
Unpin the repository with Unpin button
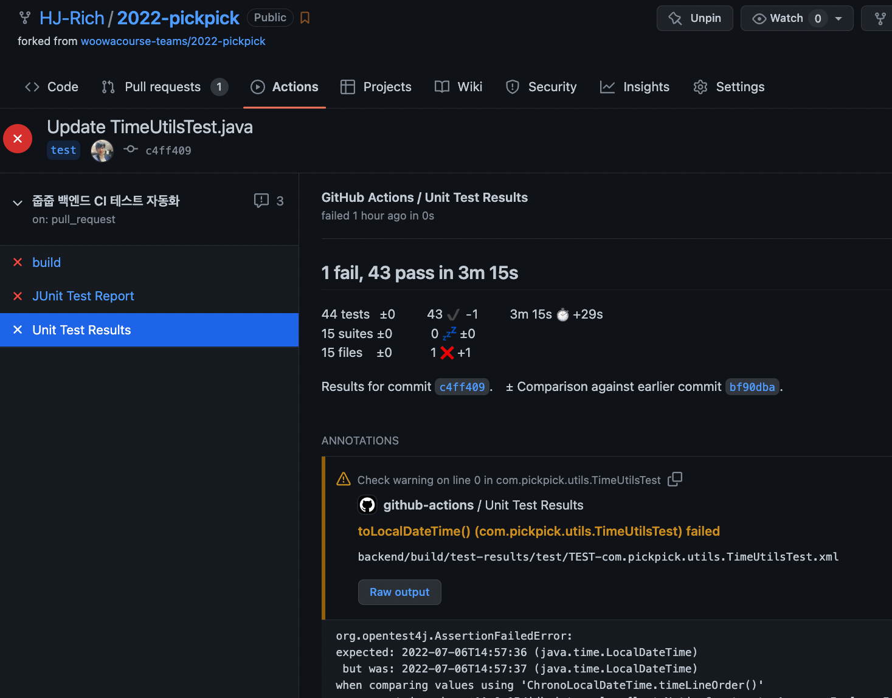(x=695, y=18)
